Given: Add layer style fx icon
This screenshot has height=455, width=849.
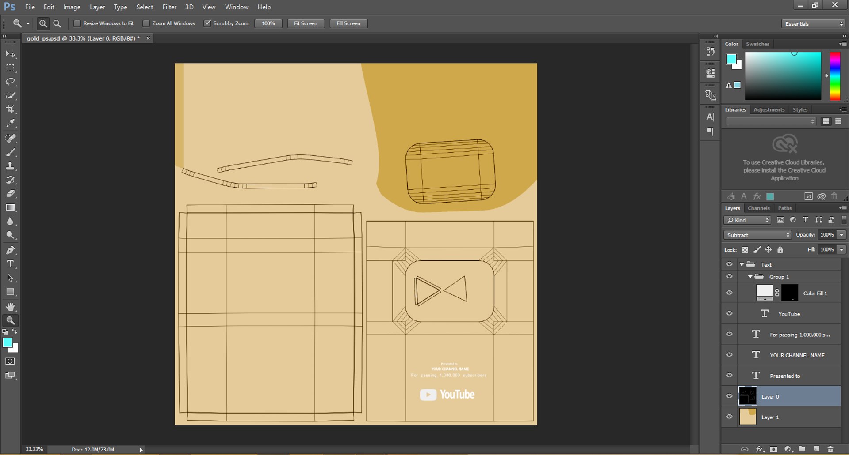Looking at the screenshot, I should coord(759,449).
